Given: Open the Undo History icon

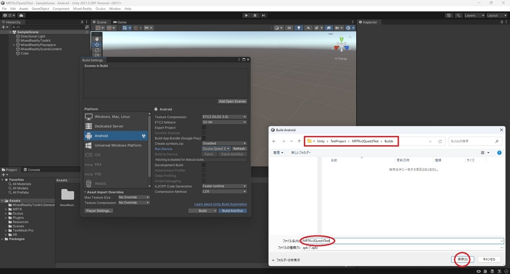Looking at the screenshot, I should click(x=449, y=15).
